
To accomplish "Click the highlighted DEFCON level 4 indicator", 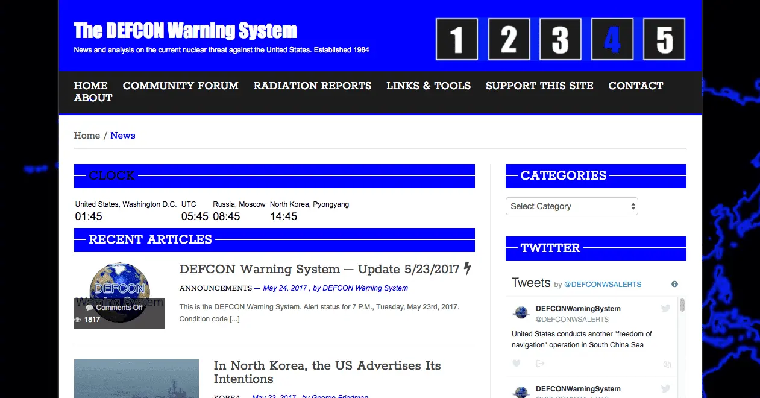I will click(x=612, y=40).
